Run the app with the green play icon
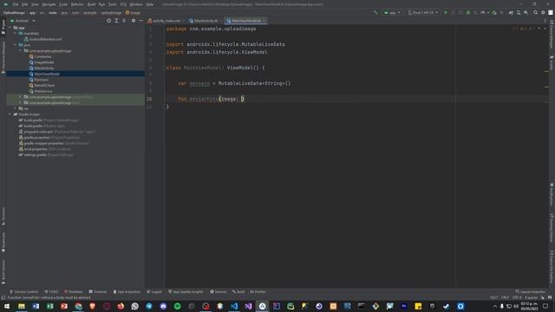The image size is (555, 312). (446, 12)
